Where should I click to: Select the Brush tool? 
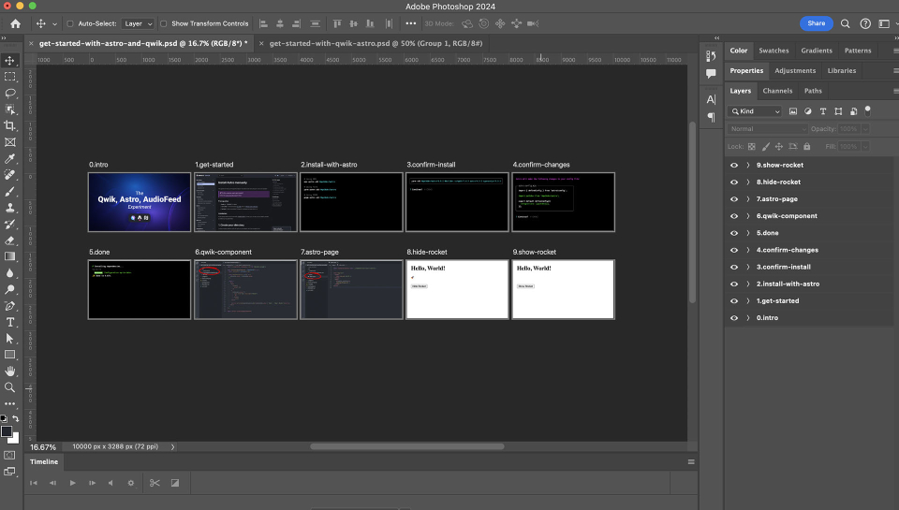(9, 192)
